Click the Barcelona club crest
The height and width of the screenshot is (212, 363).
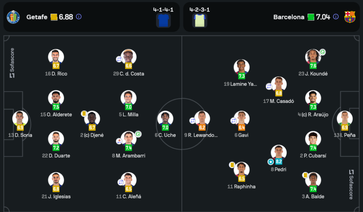(350, 17)
